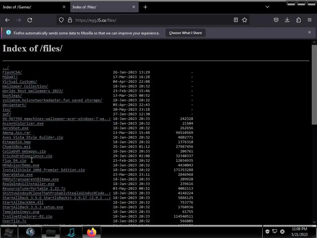
Task: Open the bootlegs/ directory
Action: pos(12,95)
